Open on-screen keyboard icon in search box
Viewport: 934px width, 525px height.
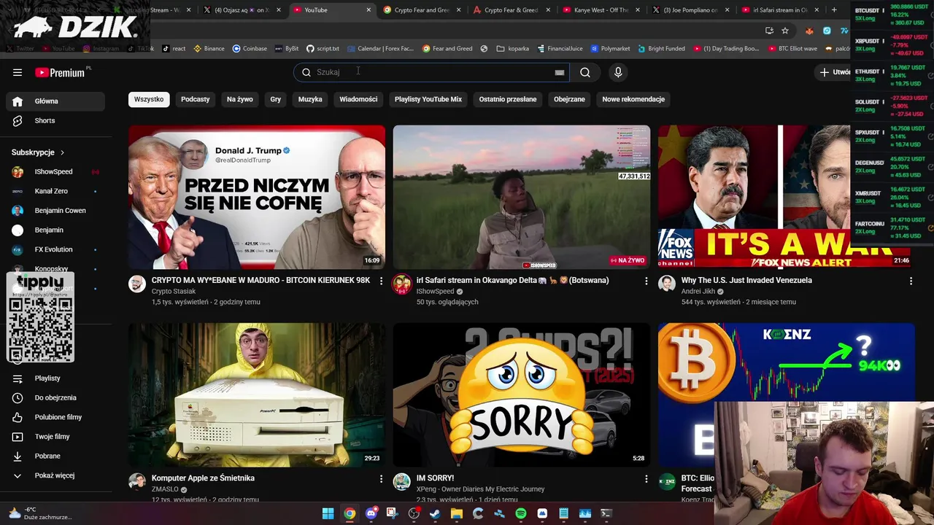(x=559, y=72)
